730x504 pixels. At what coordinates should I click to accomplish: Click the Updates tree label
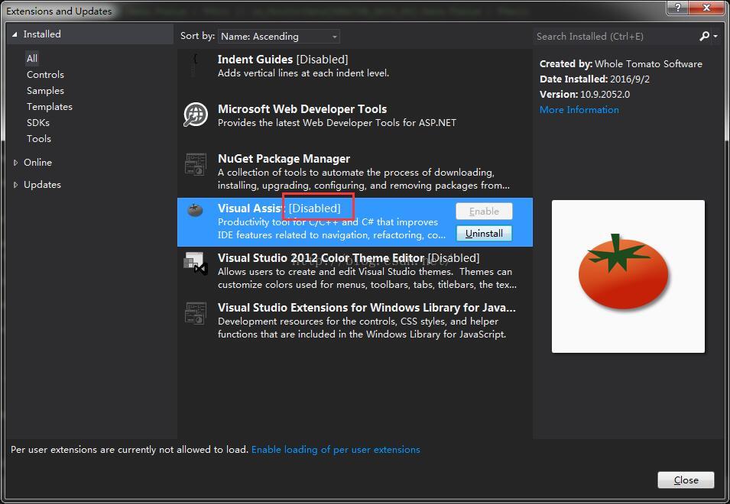point(42,185)
